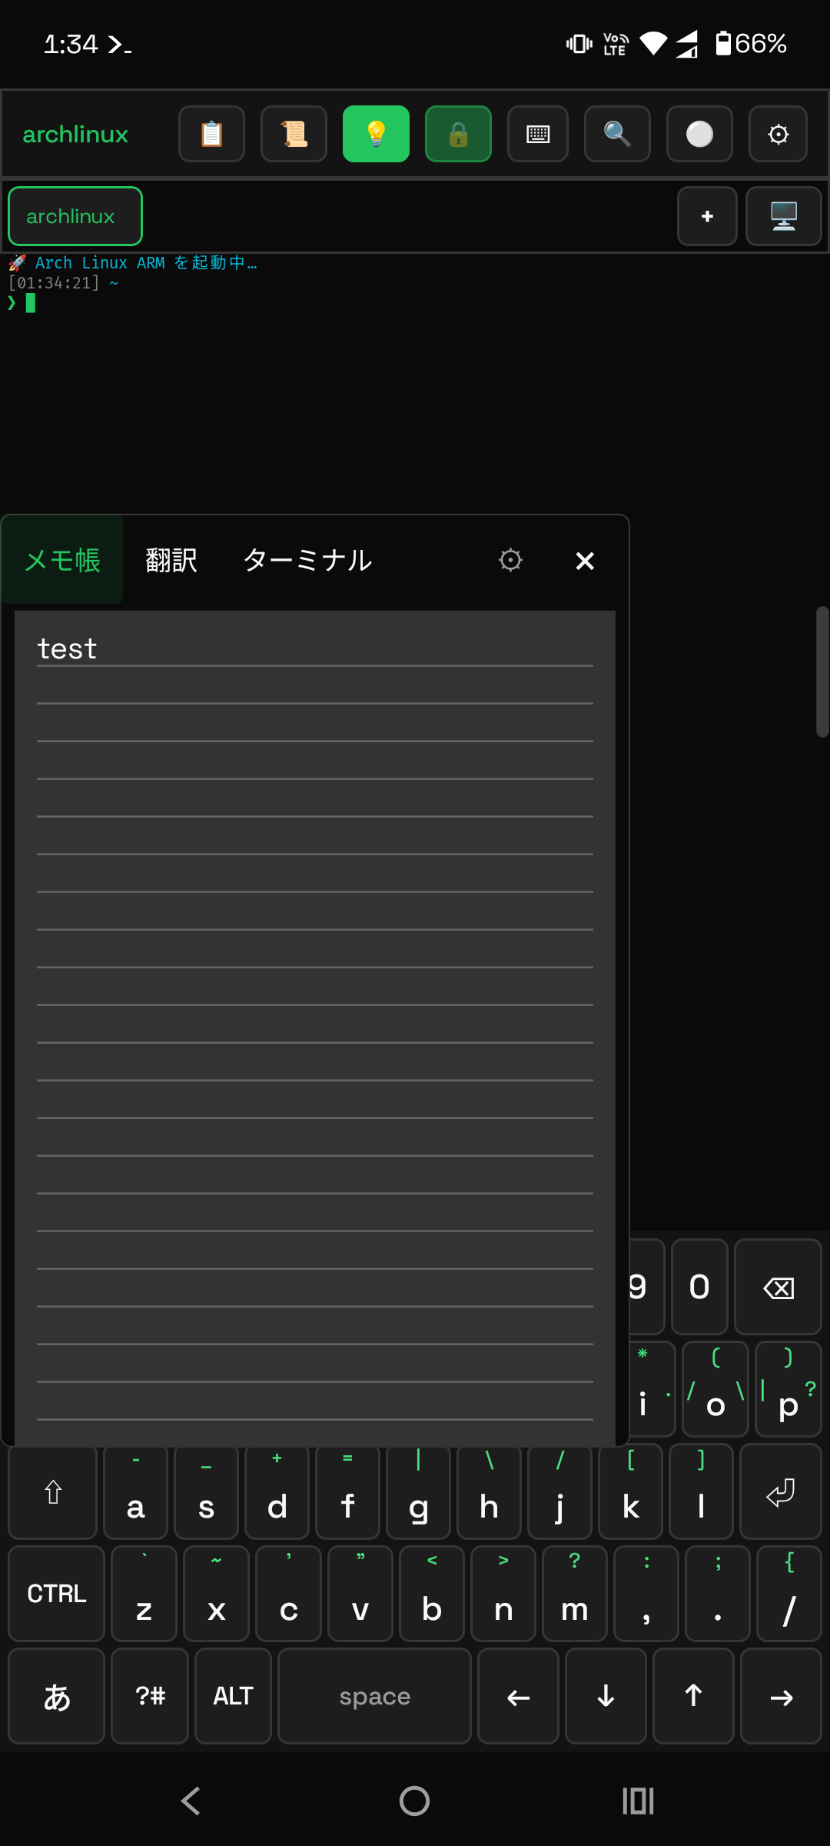
Task: Toggle the shift key
Action: (x=52, y=1492)
